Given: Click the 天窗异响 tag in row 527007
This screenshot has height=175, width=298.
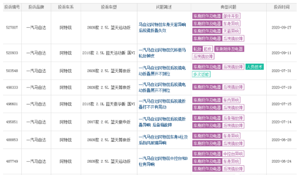Looking at the screenshot, I should click(231, 31).
